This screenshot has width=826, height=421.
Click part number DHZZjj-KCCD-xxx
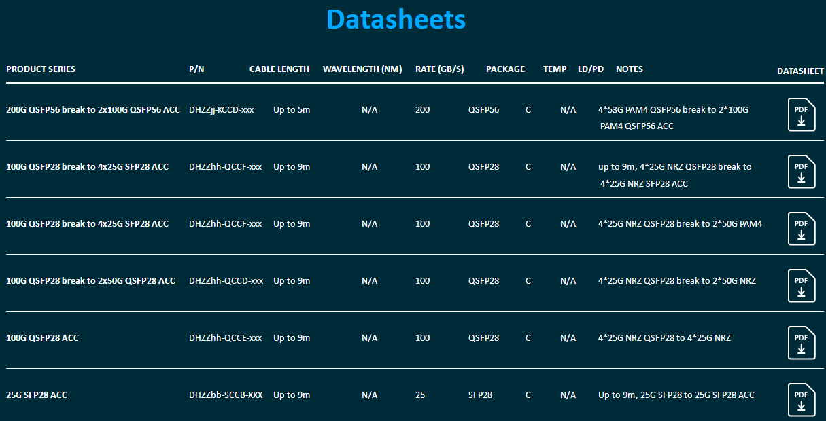click(x=222, y=109)
